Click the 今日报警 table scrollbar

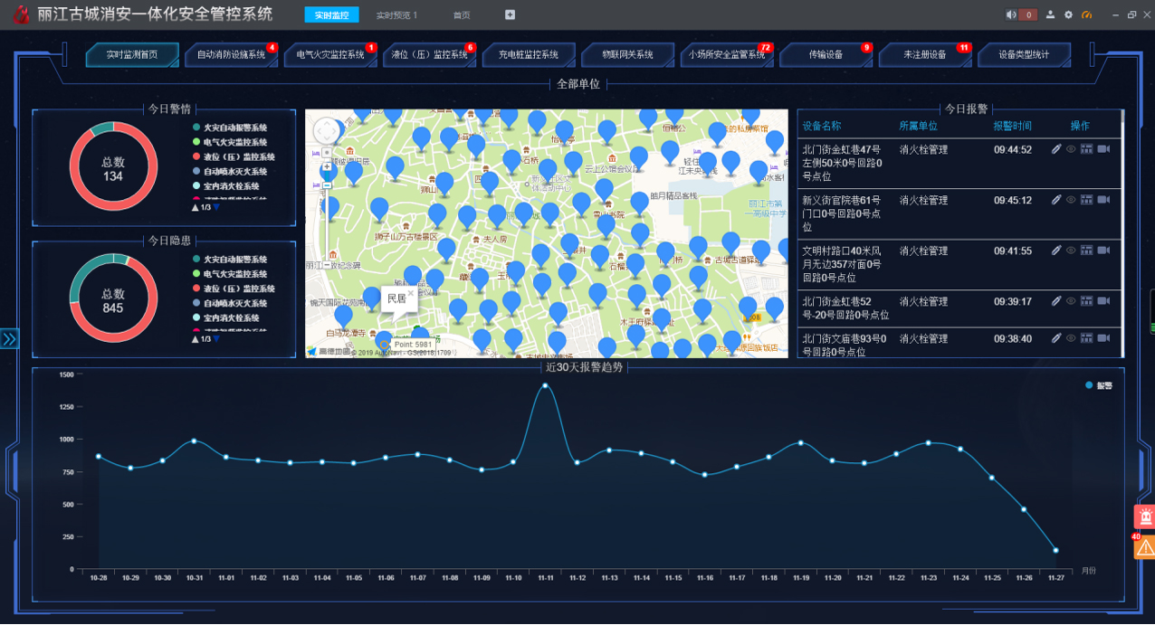(1122, 233)
